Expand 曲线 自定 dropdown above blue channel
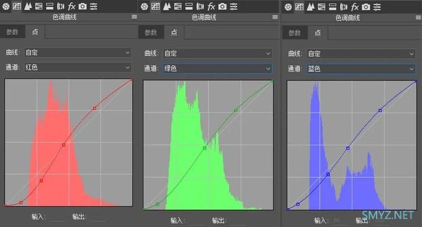This screenshot has height=227, width=422. pyautogui.click(x=361, y=54)
